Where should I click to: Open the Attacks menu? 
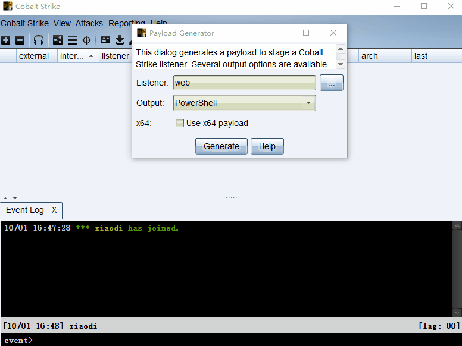[x=89, y=23]
